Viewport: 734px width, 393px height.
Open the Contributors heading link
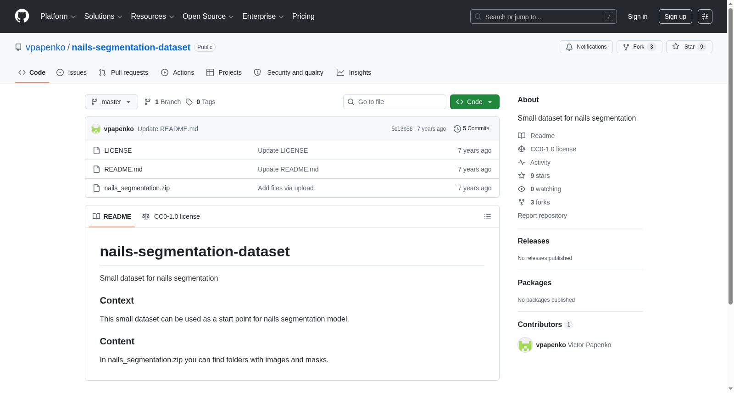coord(545,325)
